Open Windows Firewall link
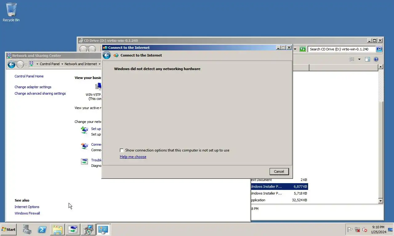This screenshot has width=394, height=236. [27, 213]
